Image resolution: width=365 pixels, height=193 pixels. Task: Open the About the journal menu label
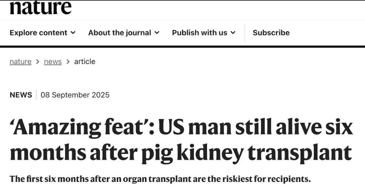coord(119,33)
